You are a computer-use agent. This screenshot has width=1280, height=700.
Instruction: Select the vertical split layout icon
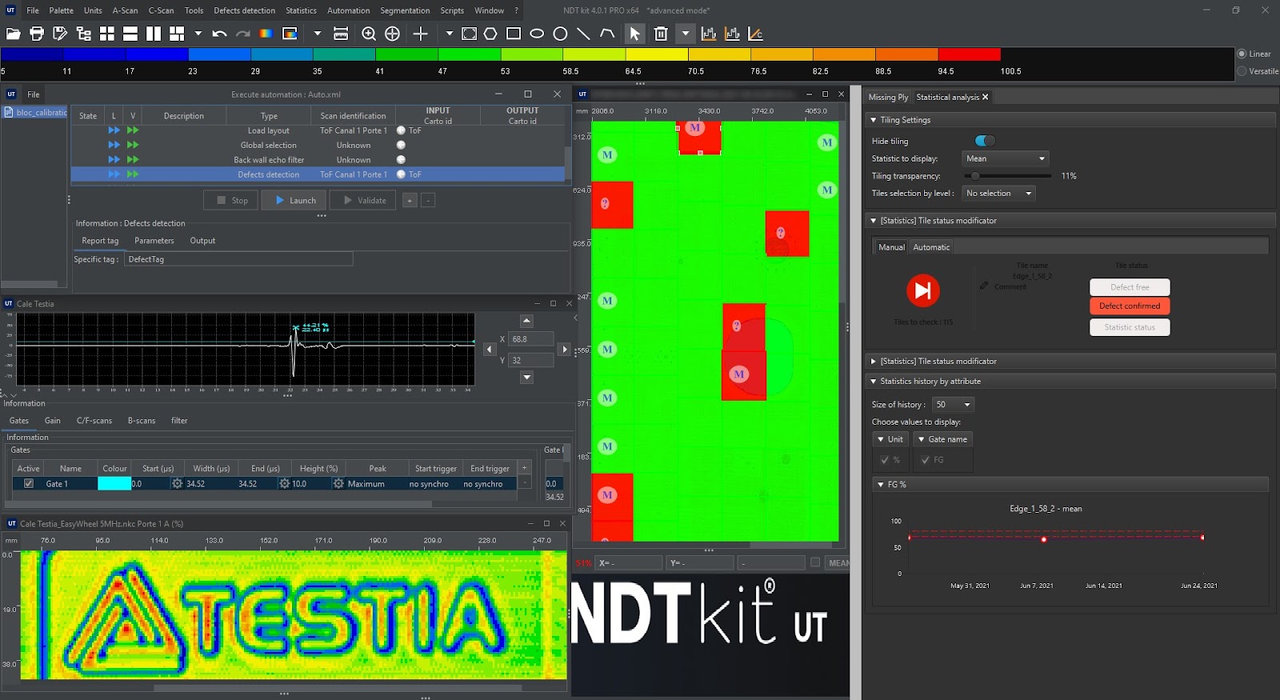click(154, 34)
